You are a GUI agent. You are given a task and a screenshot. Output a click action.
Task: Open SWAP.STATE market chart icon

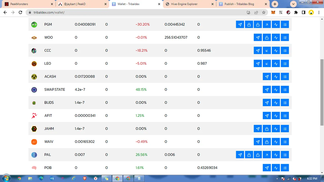coord(276,89)
